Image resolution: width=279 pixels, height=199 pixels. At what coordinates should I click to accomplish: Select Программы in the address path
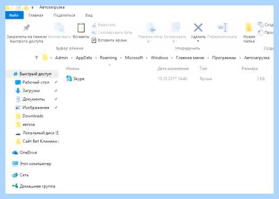224,58
